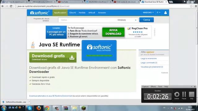The width and height of the screenshot is (198, 111).
Task: Open the Applicazioni menu section
Action: [60, 13]
